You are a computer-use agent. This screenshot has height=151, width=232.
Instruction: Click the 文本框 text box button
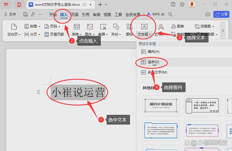(x=144, y=30)
